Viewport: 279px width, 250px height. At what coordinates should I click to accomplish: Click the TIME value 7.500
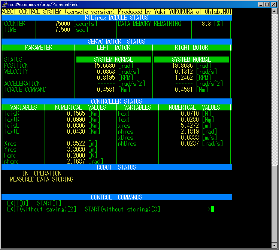(63, 30)
